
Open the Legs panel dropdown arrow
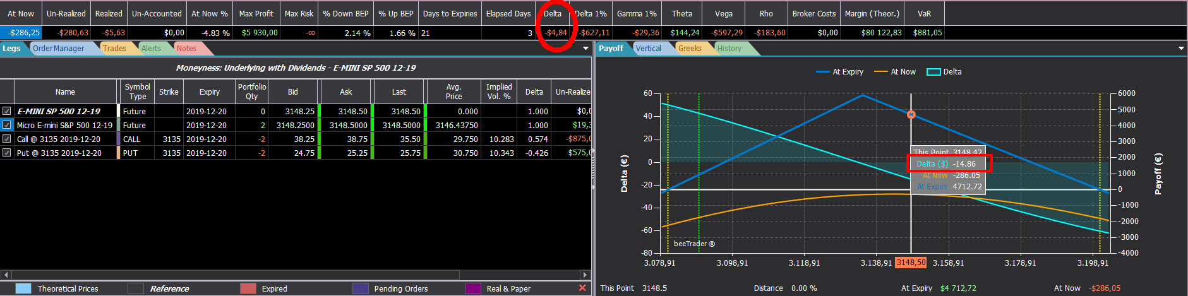click(x=585, y=49)
